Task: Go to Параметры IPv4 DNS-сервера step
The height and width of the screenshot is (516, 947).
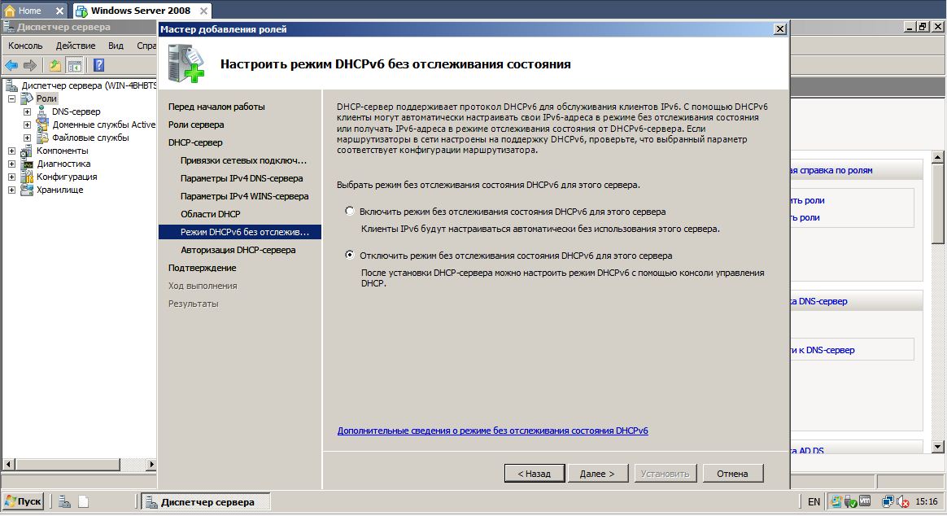Action: point(242,178)
